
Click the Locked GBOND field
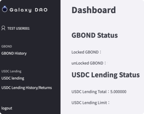[x=86, y=52]
